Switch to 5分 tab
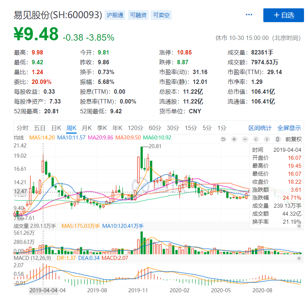Screen dimensions: 308x297 pyautogui.click(x=207, y=128)
